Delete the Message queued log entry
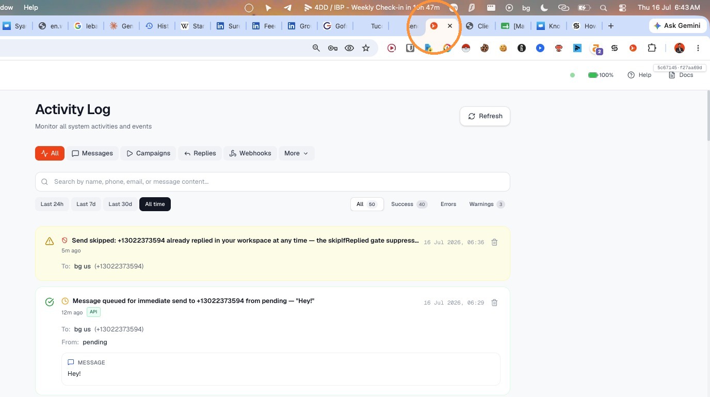 point(494,303)
